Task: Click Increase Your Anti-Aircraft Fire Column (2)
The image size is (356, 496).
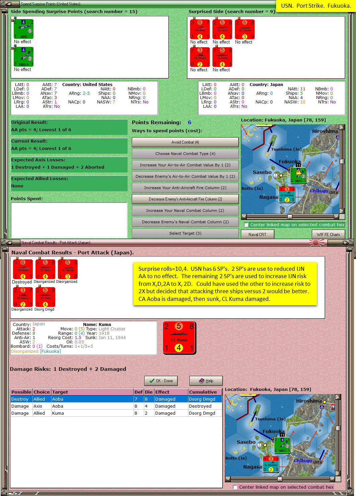Action: 185,188
